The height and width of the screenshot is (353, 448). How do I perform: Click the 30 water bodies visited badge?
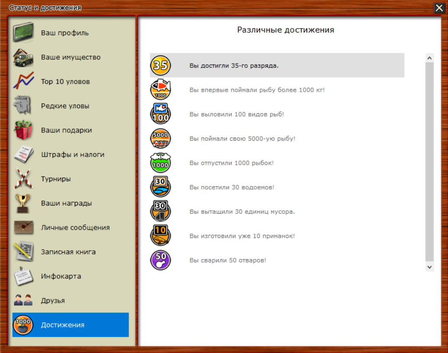(161, 187)
